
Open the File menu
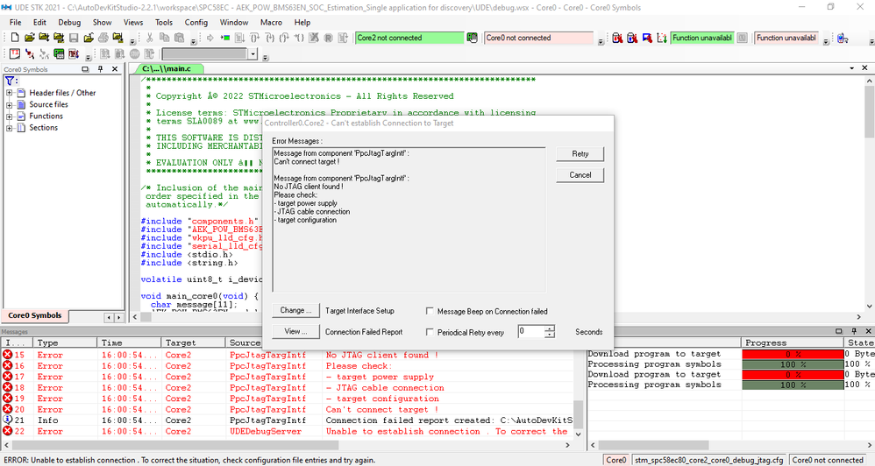[x=15, y=22]
